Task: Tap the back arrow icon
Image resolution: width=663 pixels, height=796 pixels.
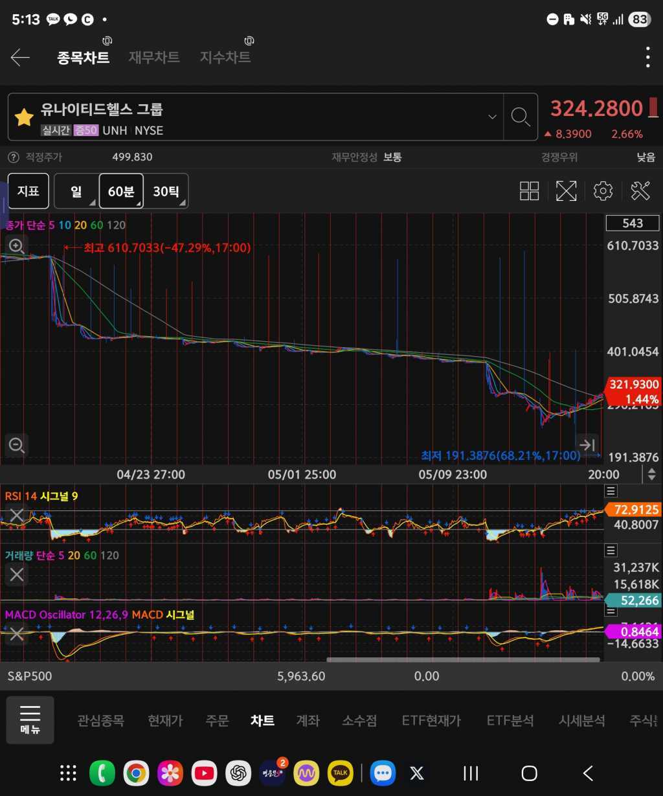Action: click(x=20, y=58)
